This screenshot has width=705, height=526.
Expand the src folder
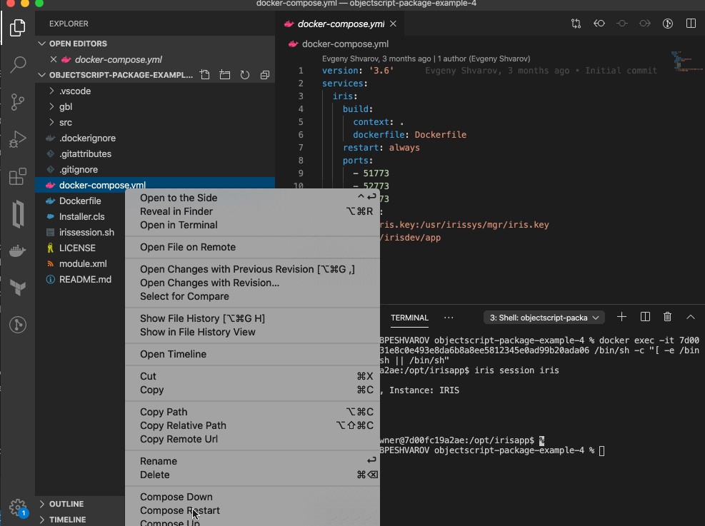click(x=66, y=123)
